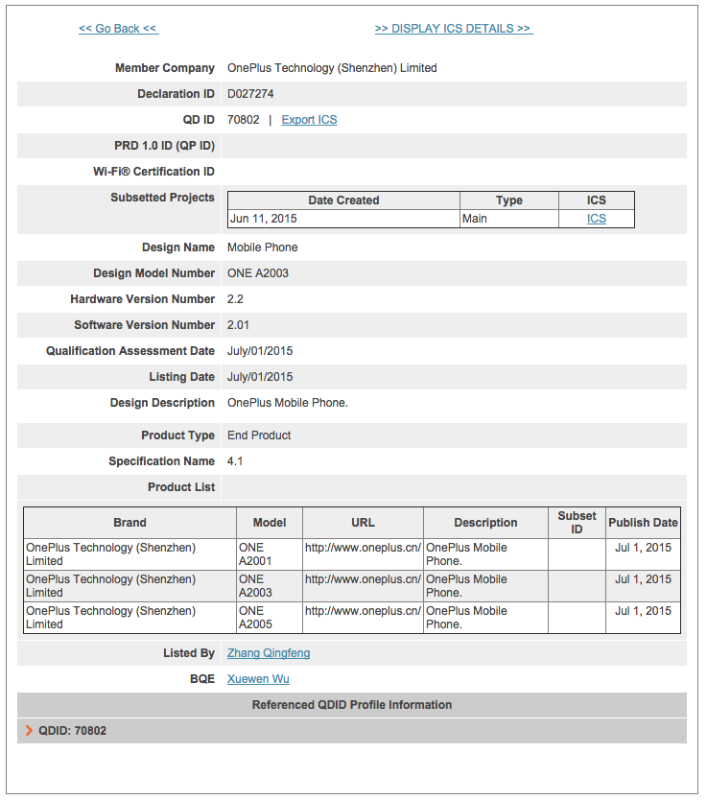Open the Xuewen Wu BQE link
The image size is (707, 800).
click(258, 679)
